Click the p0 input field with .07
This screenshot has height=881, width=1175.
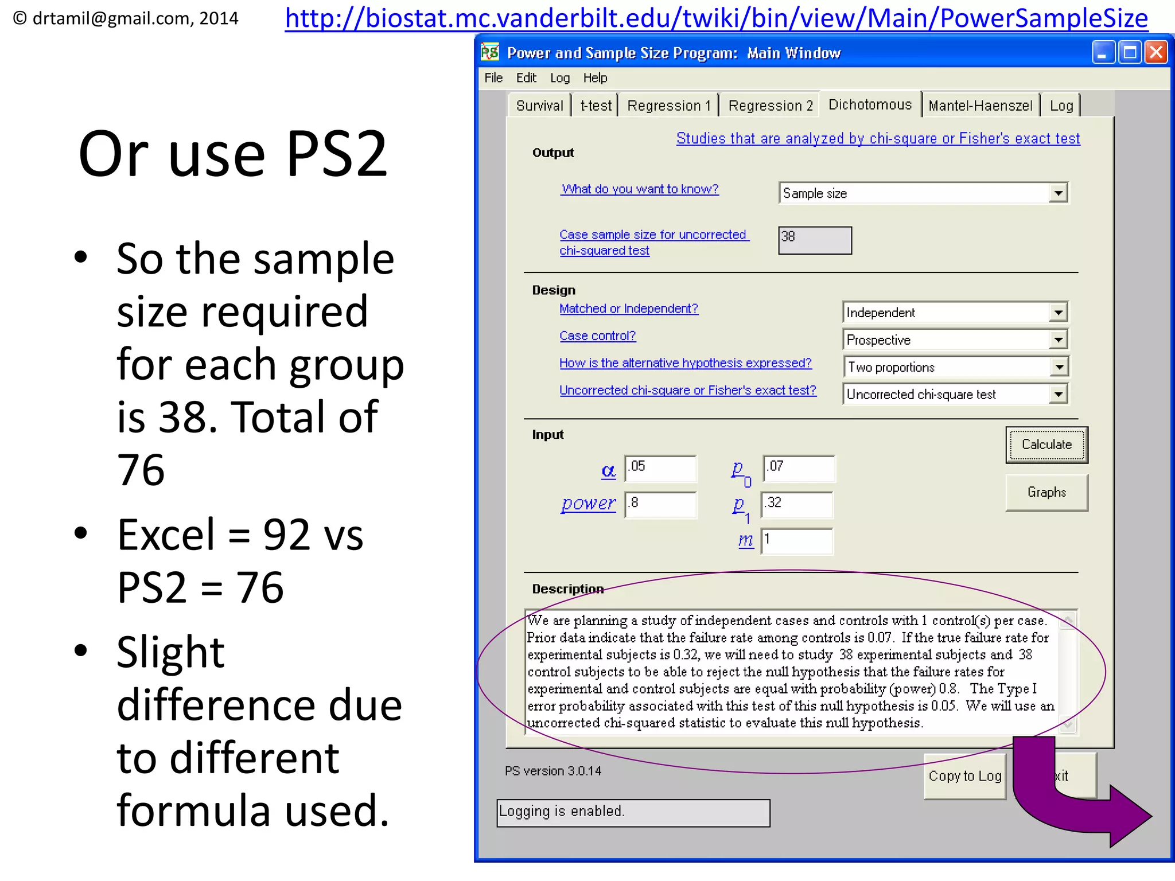(799, 469)
